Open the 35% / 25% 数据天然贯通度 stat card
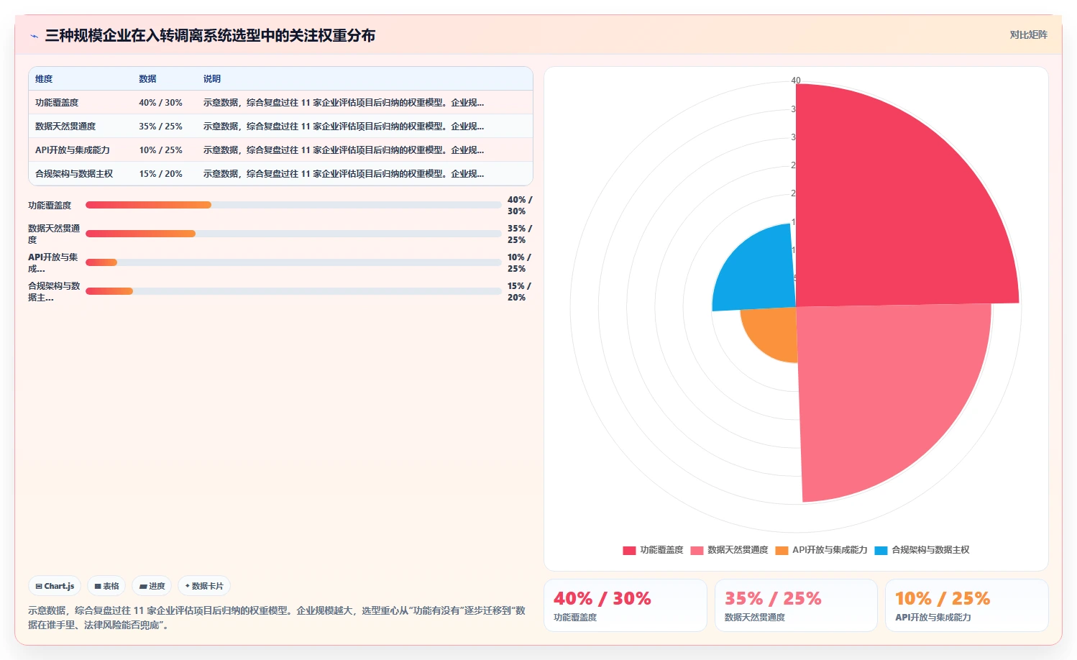The image size is (1077, 660). (x=796, y=605)
